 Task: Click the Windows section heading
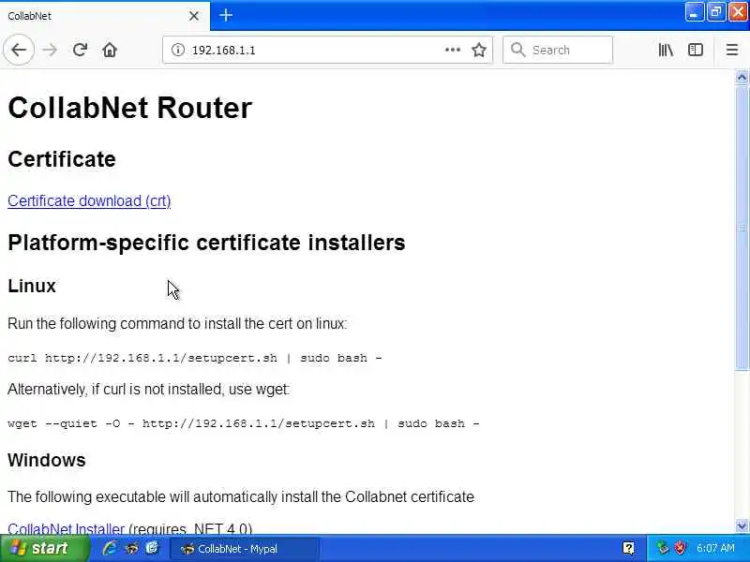tap(46, 460)
